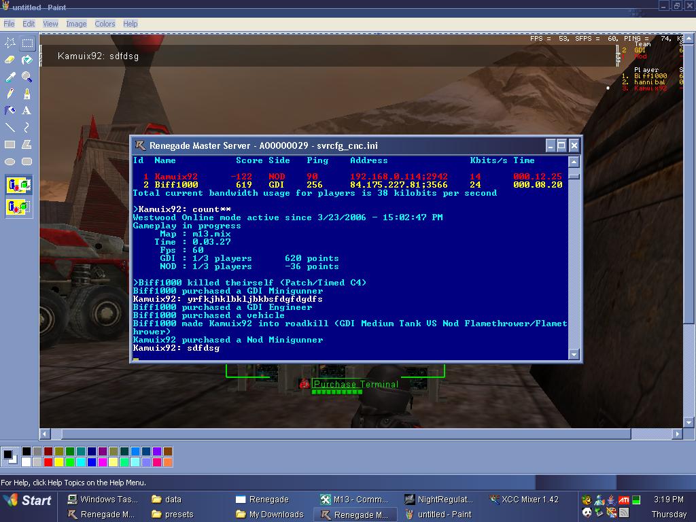Select the Free-Form Select tool
This screenshot has height=522, width=696.
click(x=10, y=43)
